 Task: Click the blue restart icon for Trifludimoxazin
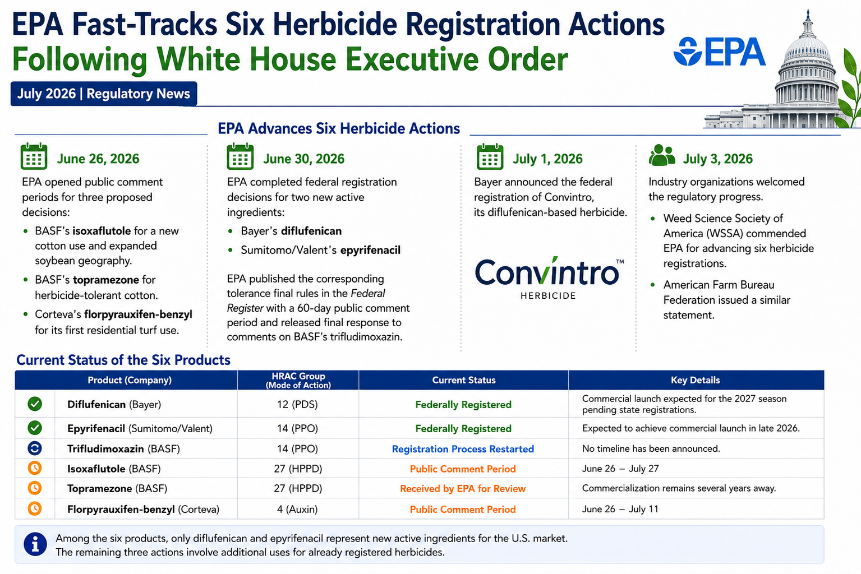point(35,448)
